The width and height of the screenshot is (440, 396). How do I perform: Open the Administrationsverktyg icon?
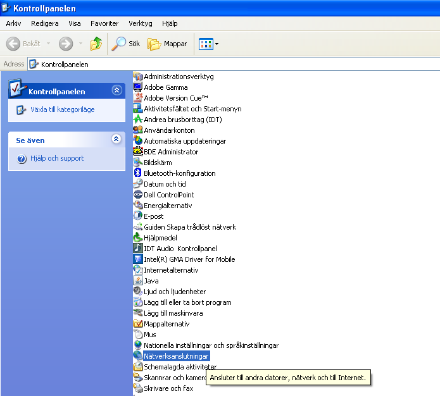click(138, 77)
